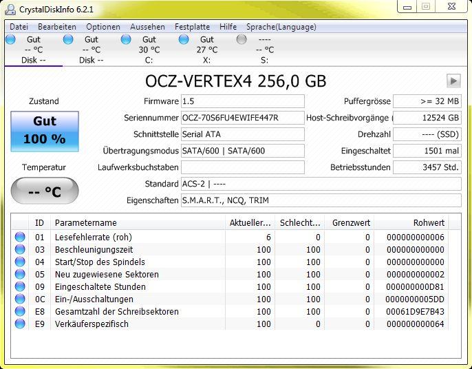
Task: Select the X: drive tab at 27 °C
Action: tap(207, 50)
